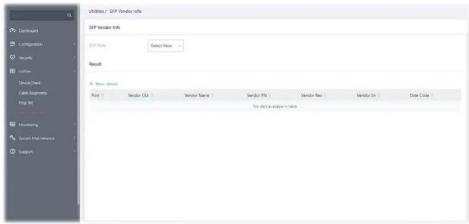This screenshot has width=469, height=224.
Task: Click the Port column header text
Action: 95,96
